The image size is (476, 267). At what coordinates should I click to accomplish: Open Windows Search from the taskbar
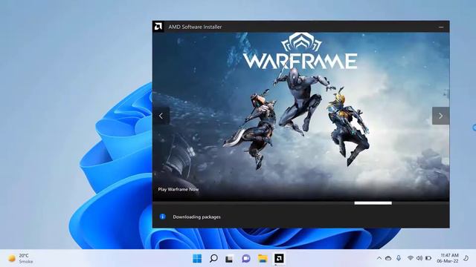coord(213,259)
